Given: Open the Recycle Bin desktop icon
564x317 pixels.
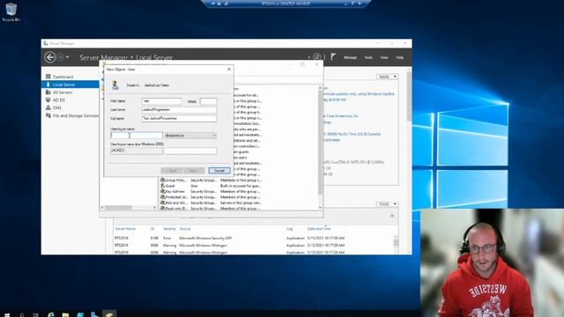Looking at the screenshot, I should (x=11, y=11).
